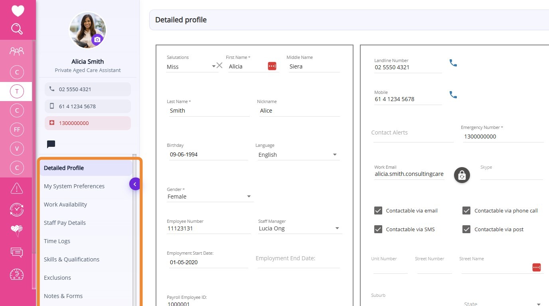
Task: Click the Work Email lock sync icon
Action: (x=462, y=175)
